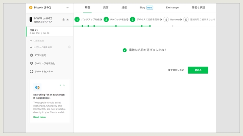Click レガシー口座を追加 option

tap(43, 47)
